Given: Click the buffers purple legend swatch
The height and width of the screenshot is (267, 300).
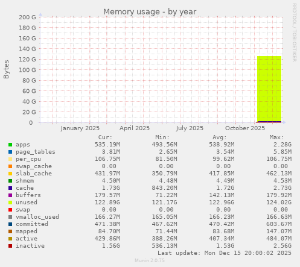Looking at the screenshot, I should click(x=10, y=195).
